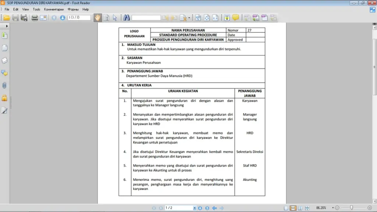The height and width of the screenshot is (212, 377).
Task: Click the vertical scrollbar thumb
Action: (x=374, y=67)
